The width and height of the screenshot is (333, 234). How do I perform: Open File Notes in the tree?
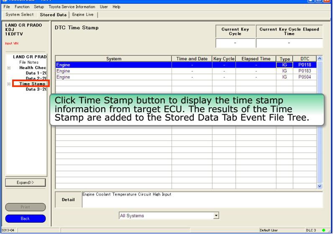(29, 62)
